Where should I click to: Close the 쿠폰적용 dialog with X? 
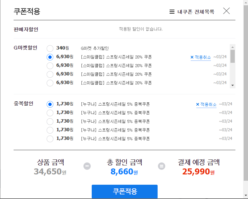point(226,11)
